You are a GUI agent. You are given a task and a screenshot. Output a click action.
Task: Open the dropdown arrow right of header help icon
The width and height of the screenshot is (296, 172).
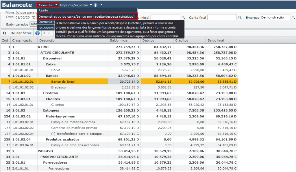(101, 5)
